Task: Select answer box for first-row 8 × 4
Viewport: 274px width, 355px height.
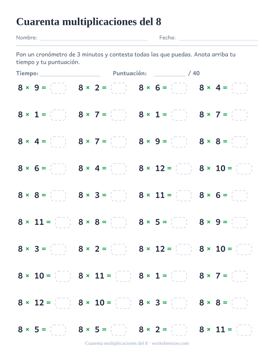Action: pyautogui.click(x=239, y=88)
